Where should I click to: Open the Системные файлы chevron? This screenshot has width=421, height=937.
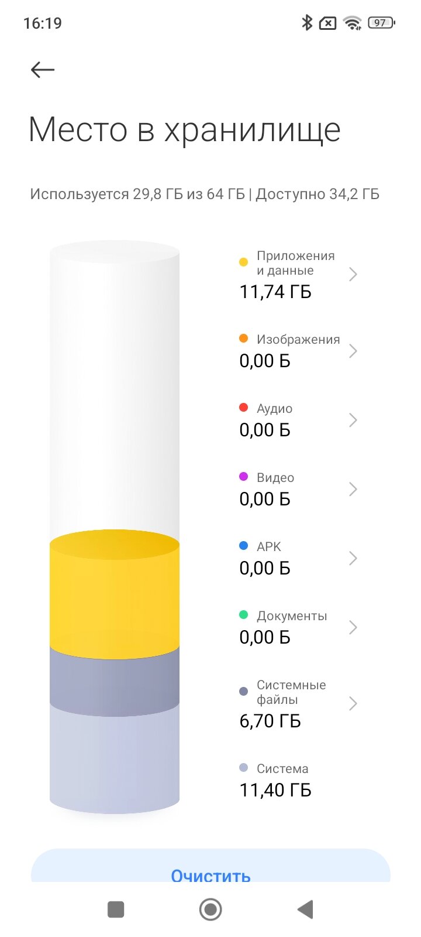(x=353, y=703)
